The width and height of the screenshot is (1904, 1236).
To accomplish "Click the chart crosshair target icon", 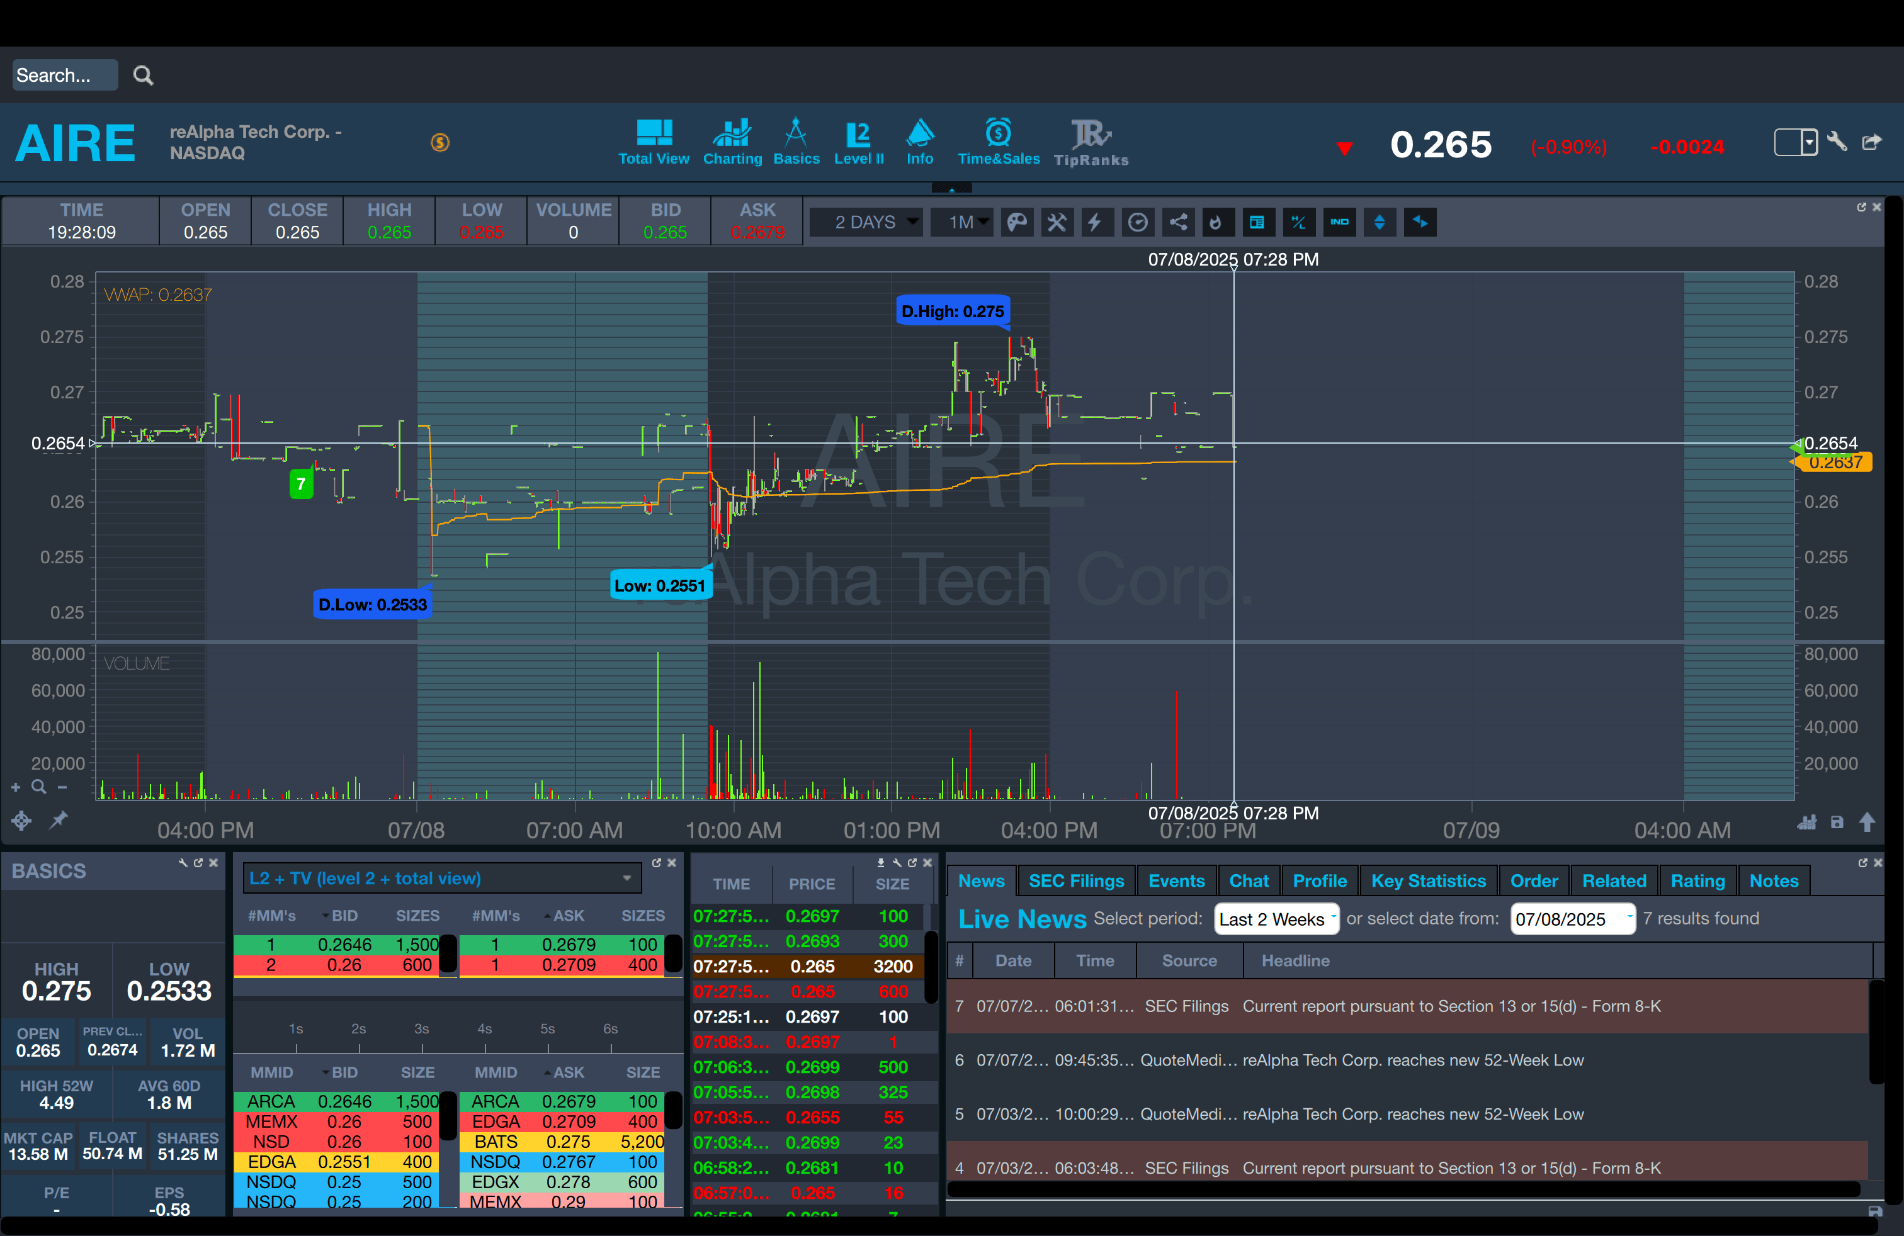I will point(21,820).
